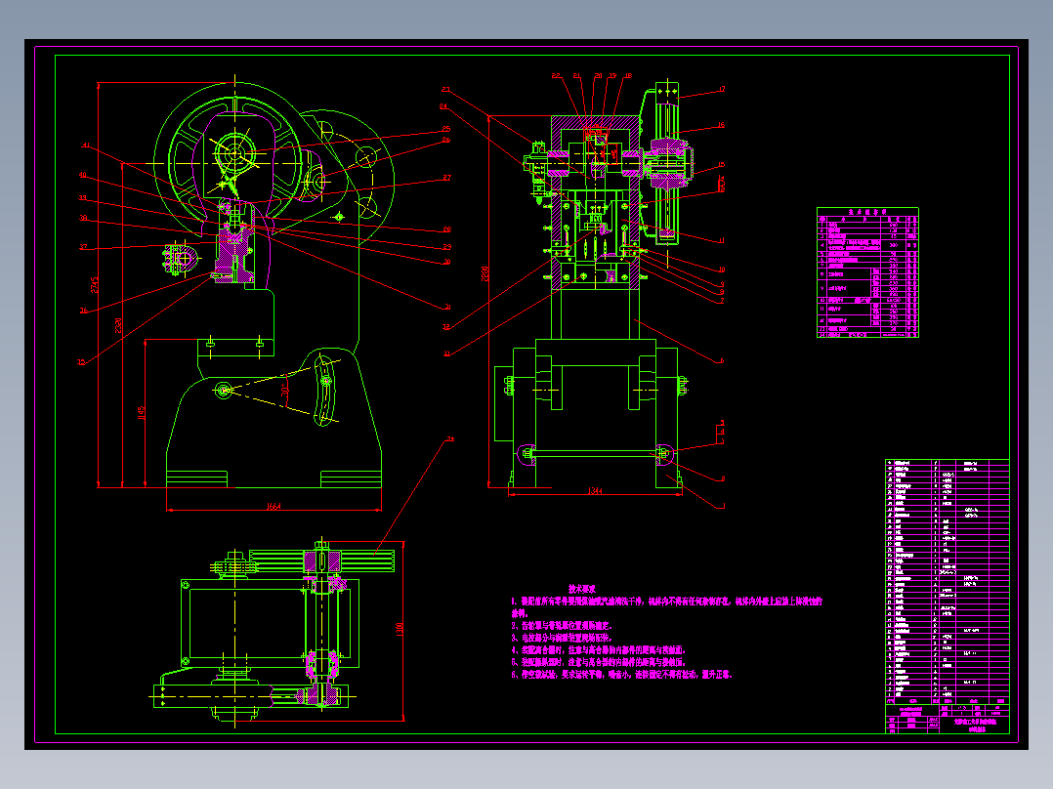Click part balloon number 6
This screenshot has width=1053, height=789.
point(722,360)
